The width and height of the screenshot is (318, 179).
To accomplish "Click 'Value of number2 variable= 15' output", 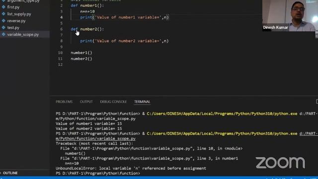I will [x=89, y=129].
